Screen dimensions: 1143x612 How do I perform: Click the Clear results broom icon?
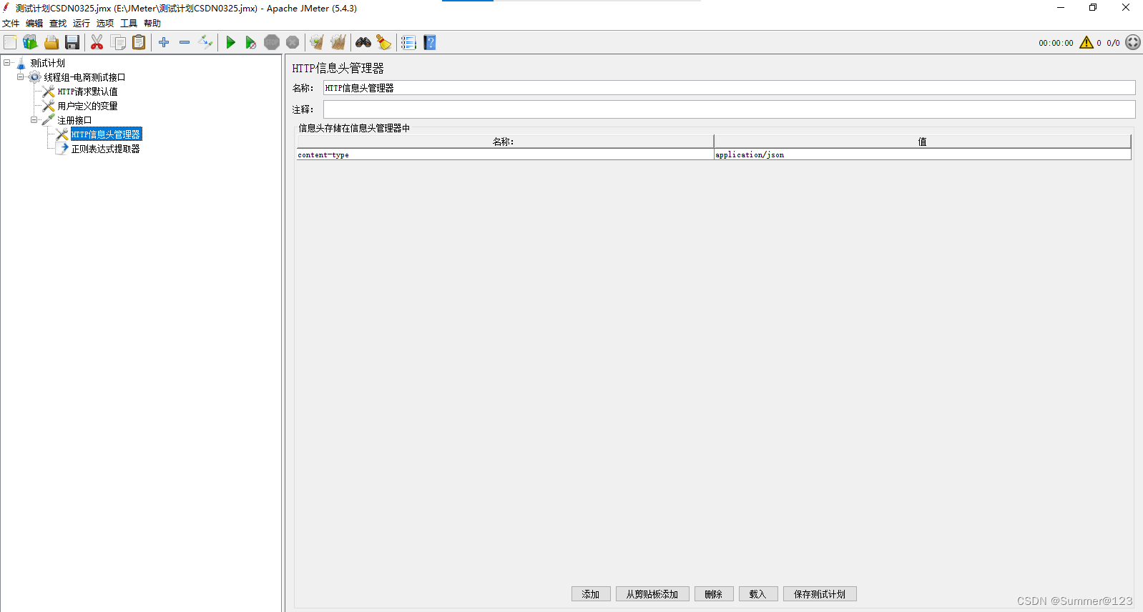tap(317, 43)
